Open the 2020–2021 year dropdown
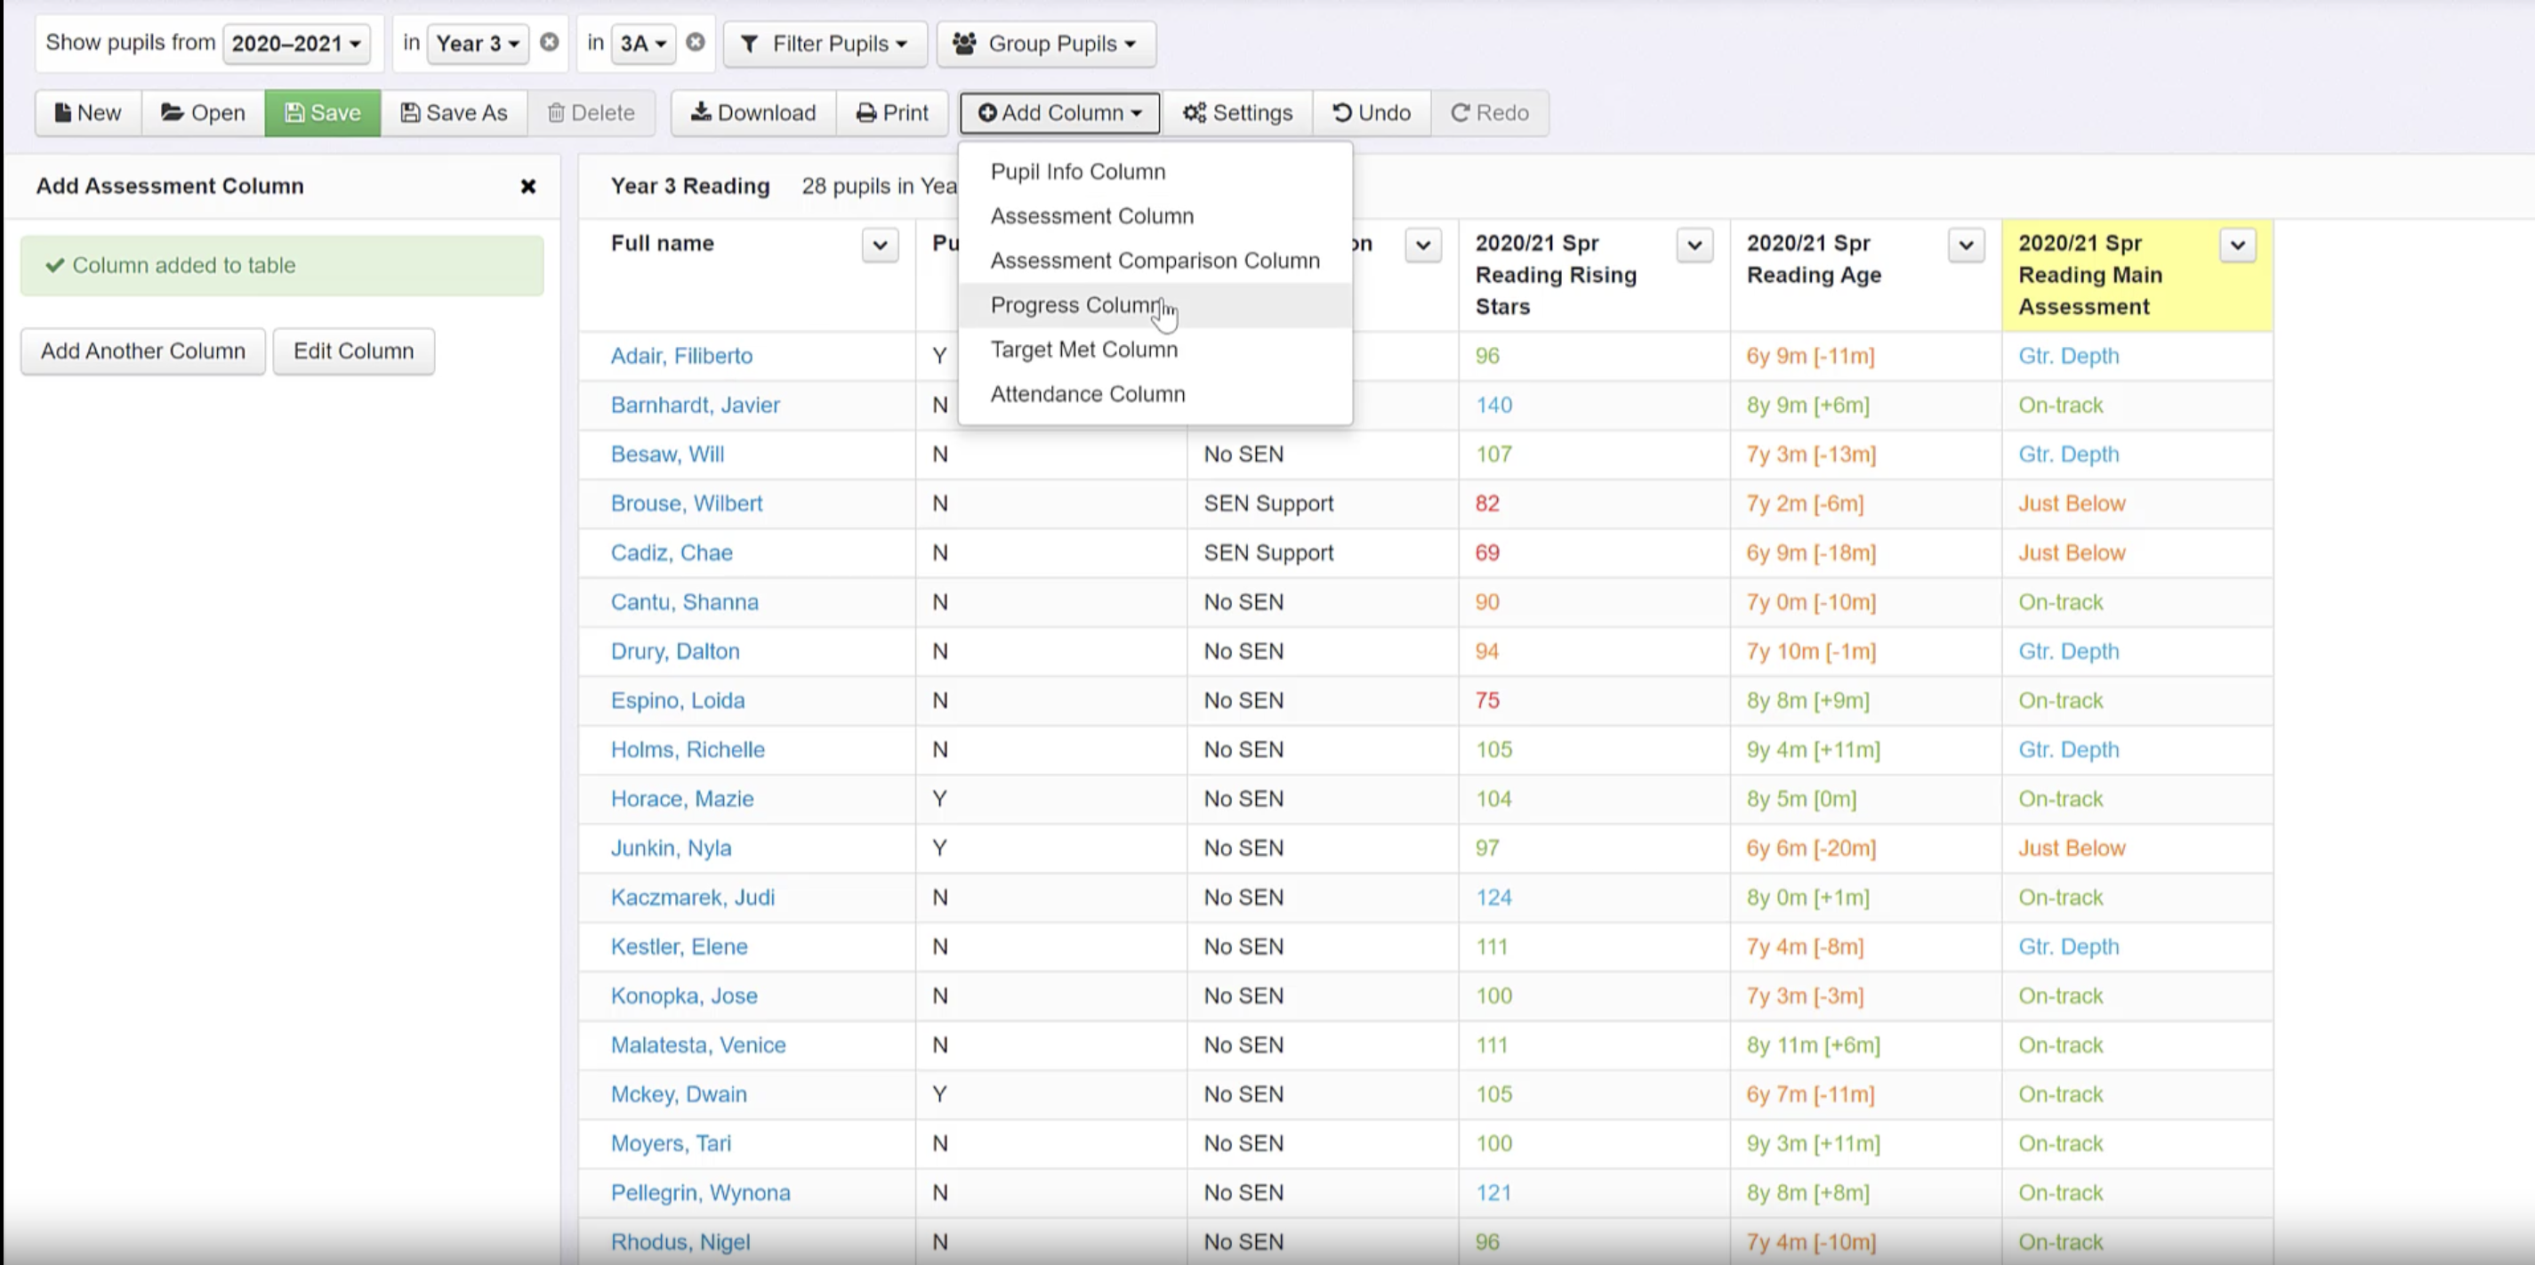The width and height of the screenshot is (2535, 1265). click(x=296, y=44)
